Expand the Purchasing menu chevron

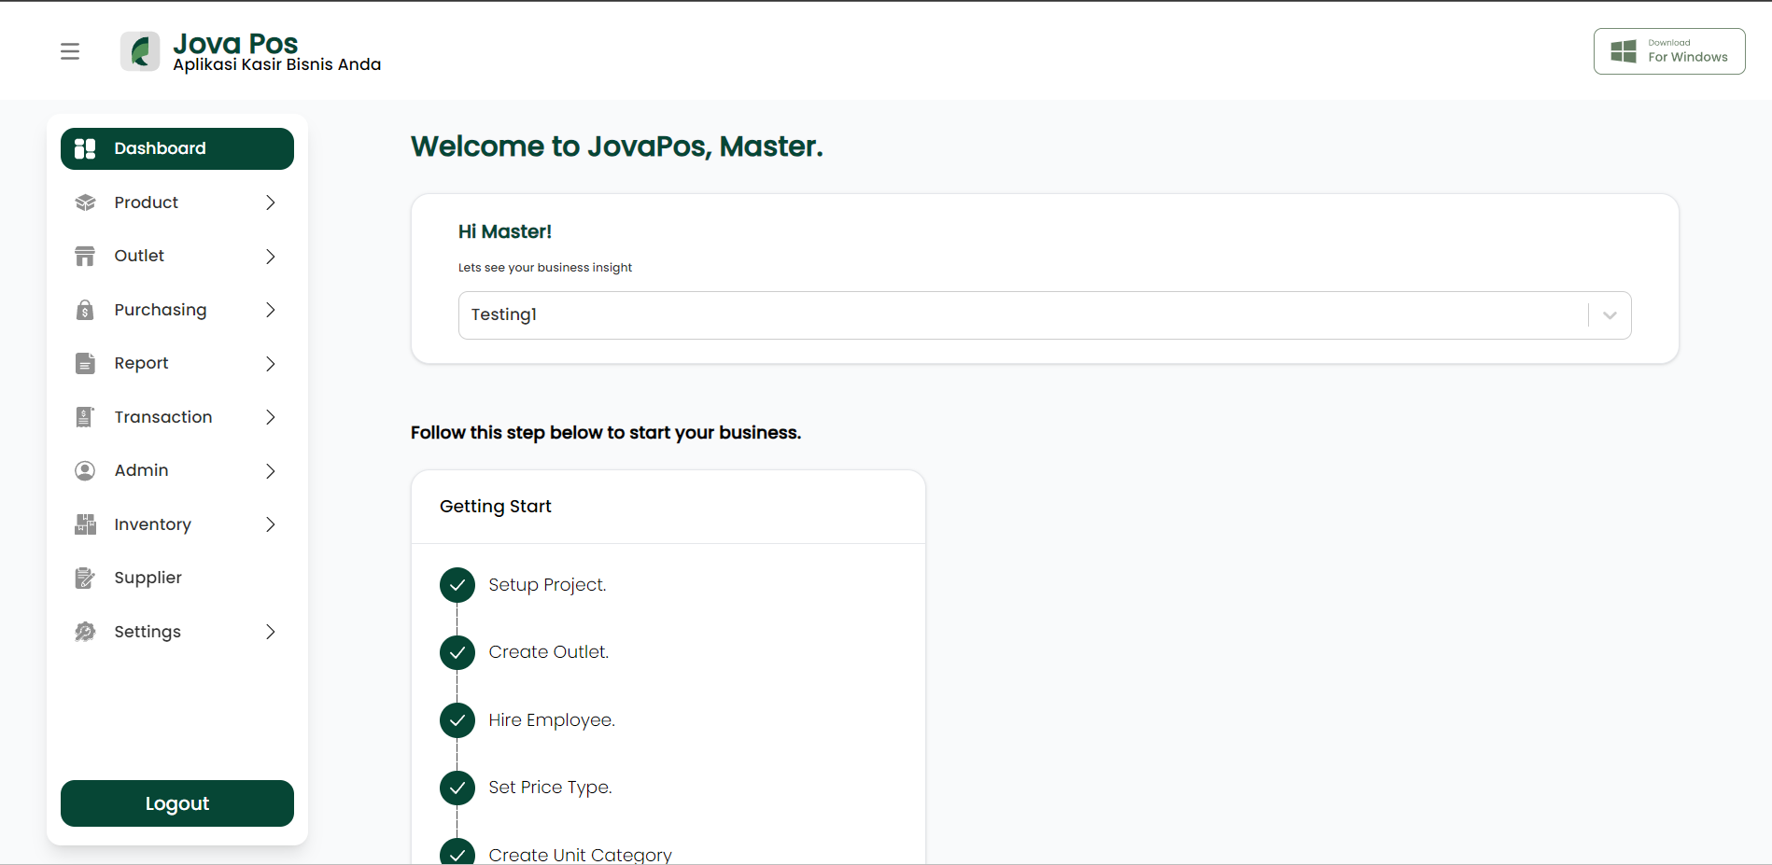[x=271, y=310]
